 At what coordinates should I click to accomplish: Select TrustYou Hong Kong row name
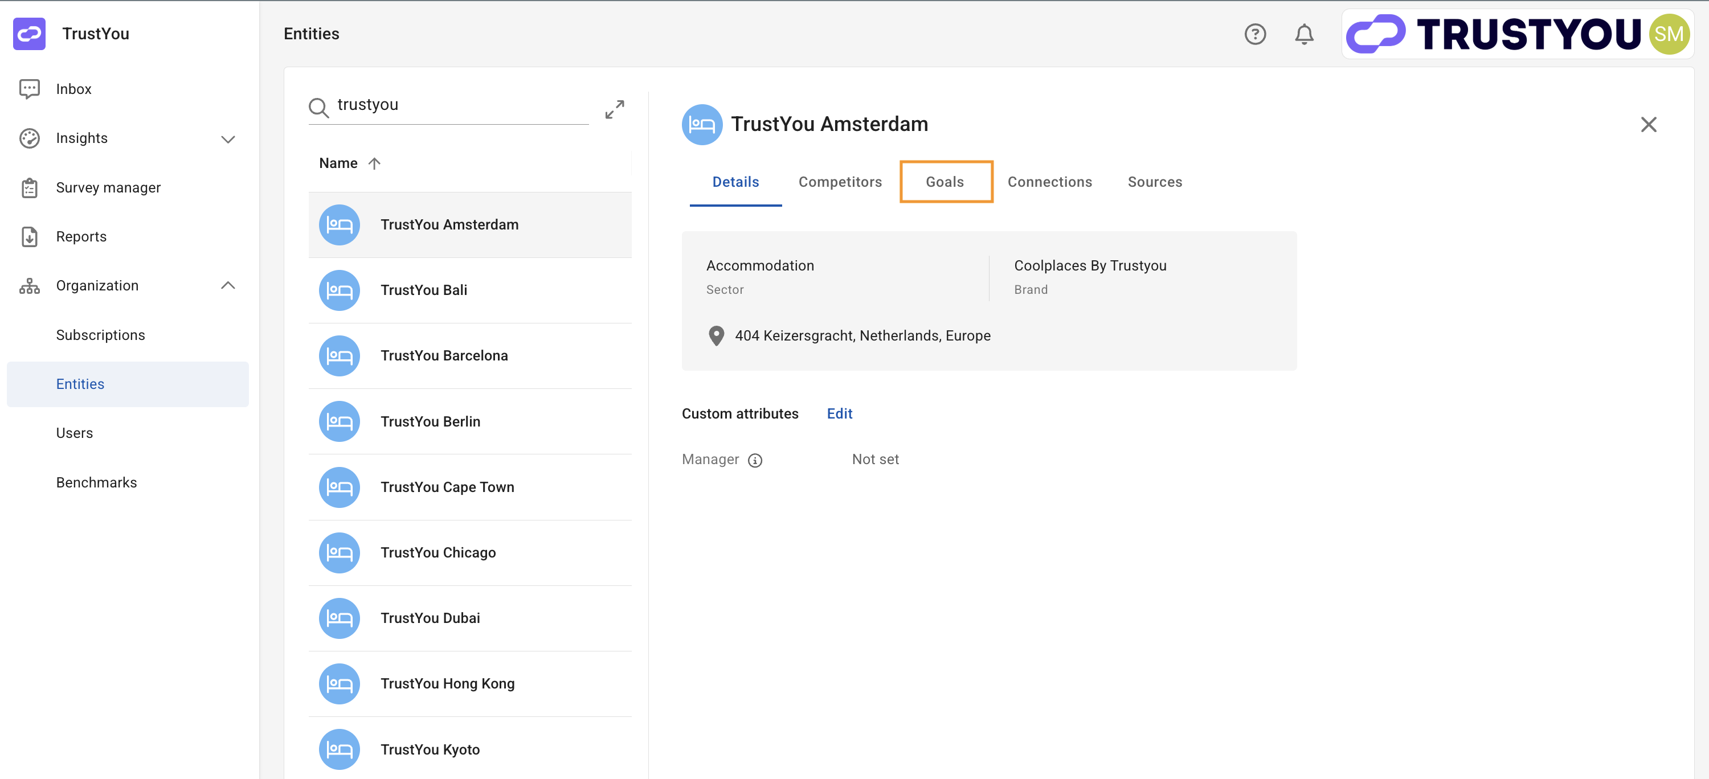tap(447, 684)
